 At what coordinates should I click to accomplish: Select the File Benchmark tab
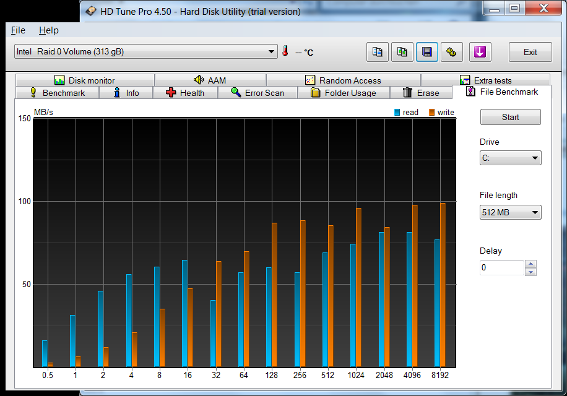pyautogui.click(x=501, y=92)
